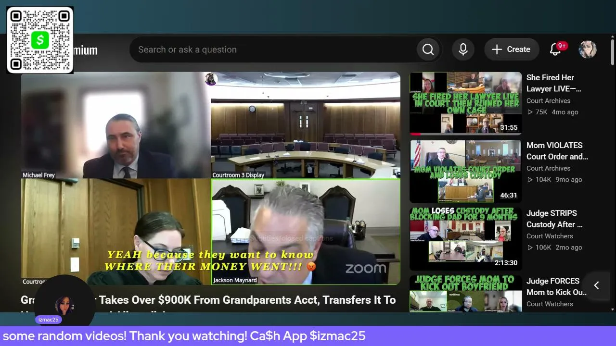The width and height of the screenshot is (616, 346).
Task: Open the 'Judge Forces Mom' video thumbnail
Action: (x=465, y=294)
